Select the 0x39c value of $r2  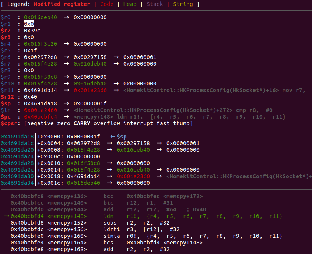pyautogui.click(x=32, y=31)
